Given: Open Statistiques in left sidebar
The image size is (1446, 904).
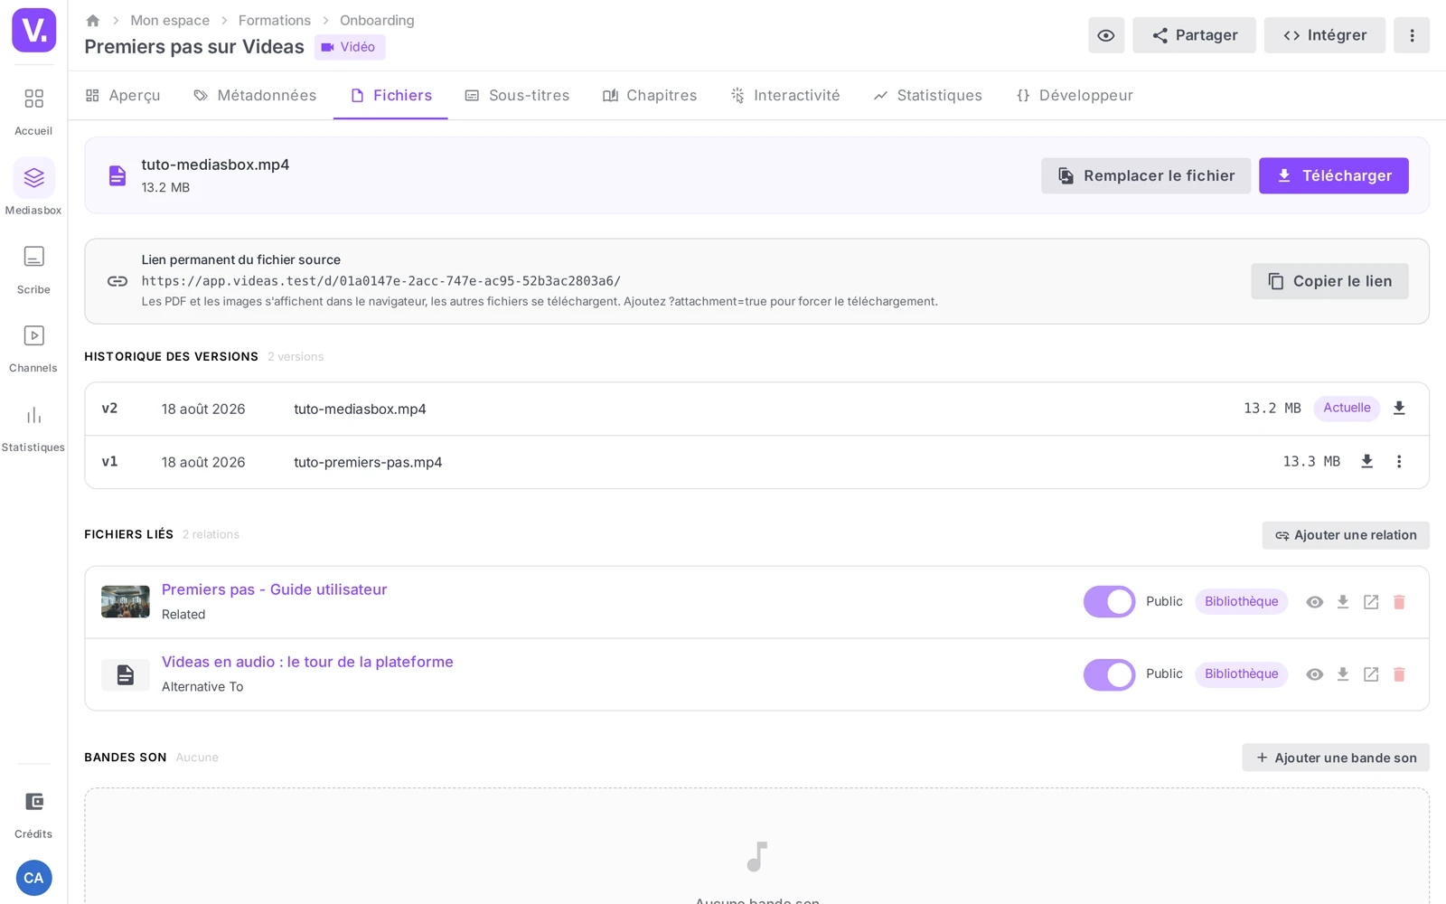Looking at the screenshot, I should tap(33, 428).
